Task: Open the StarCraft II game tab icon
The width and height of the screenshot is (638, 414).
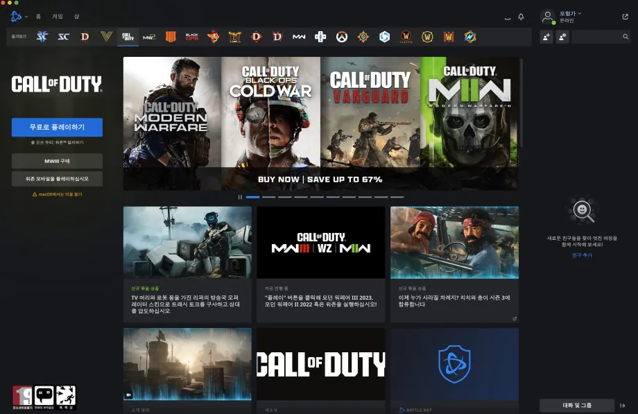Action: [42, 37]
